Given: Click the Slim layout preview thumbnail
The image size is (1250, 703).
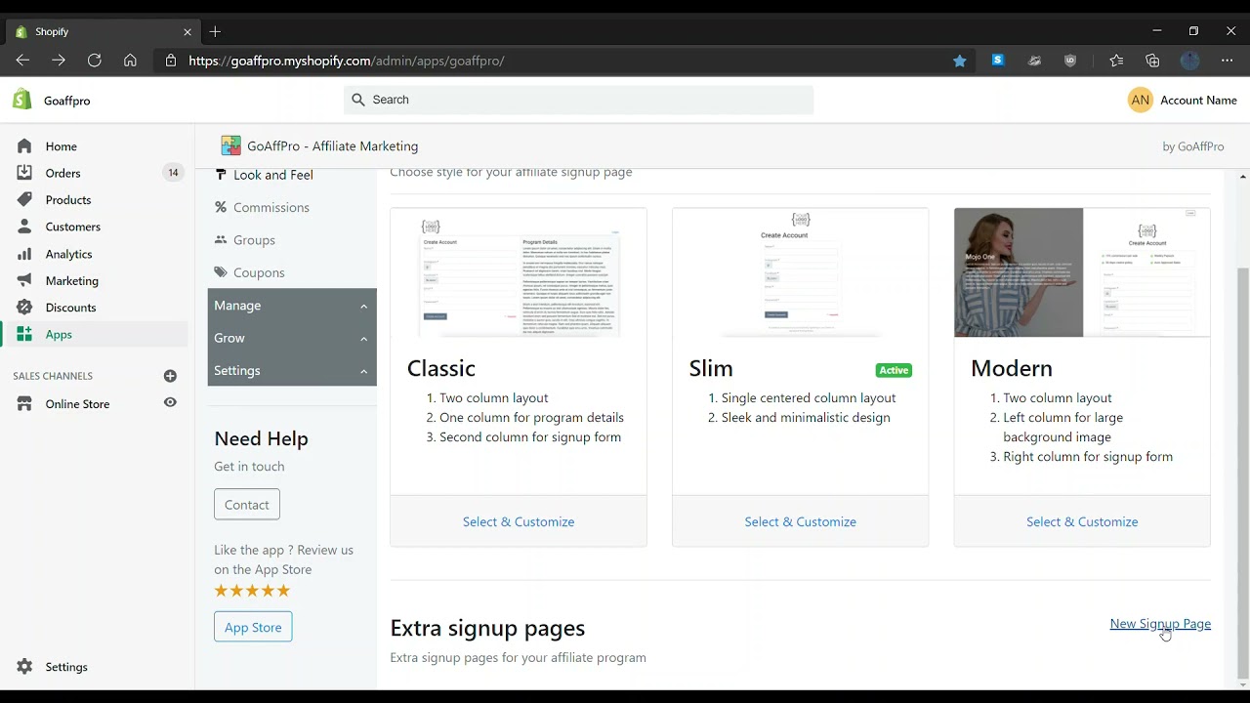Looking at the screenshot, I should 800,272.
